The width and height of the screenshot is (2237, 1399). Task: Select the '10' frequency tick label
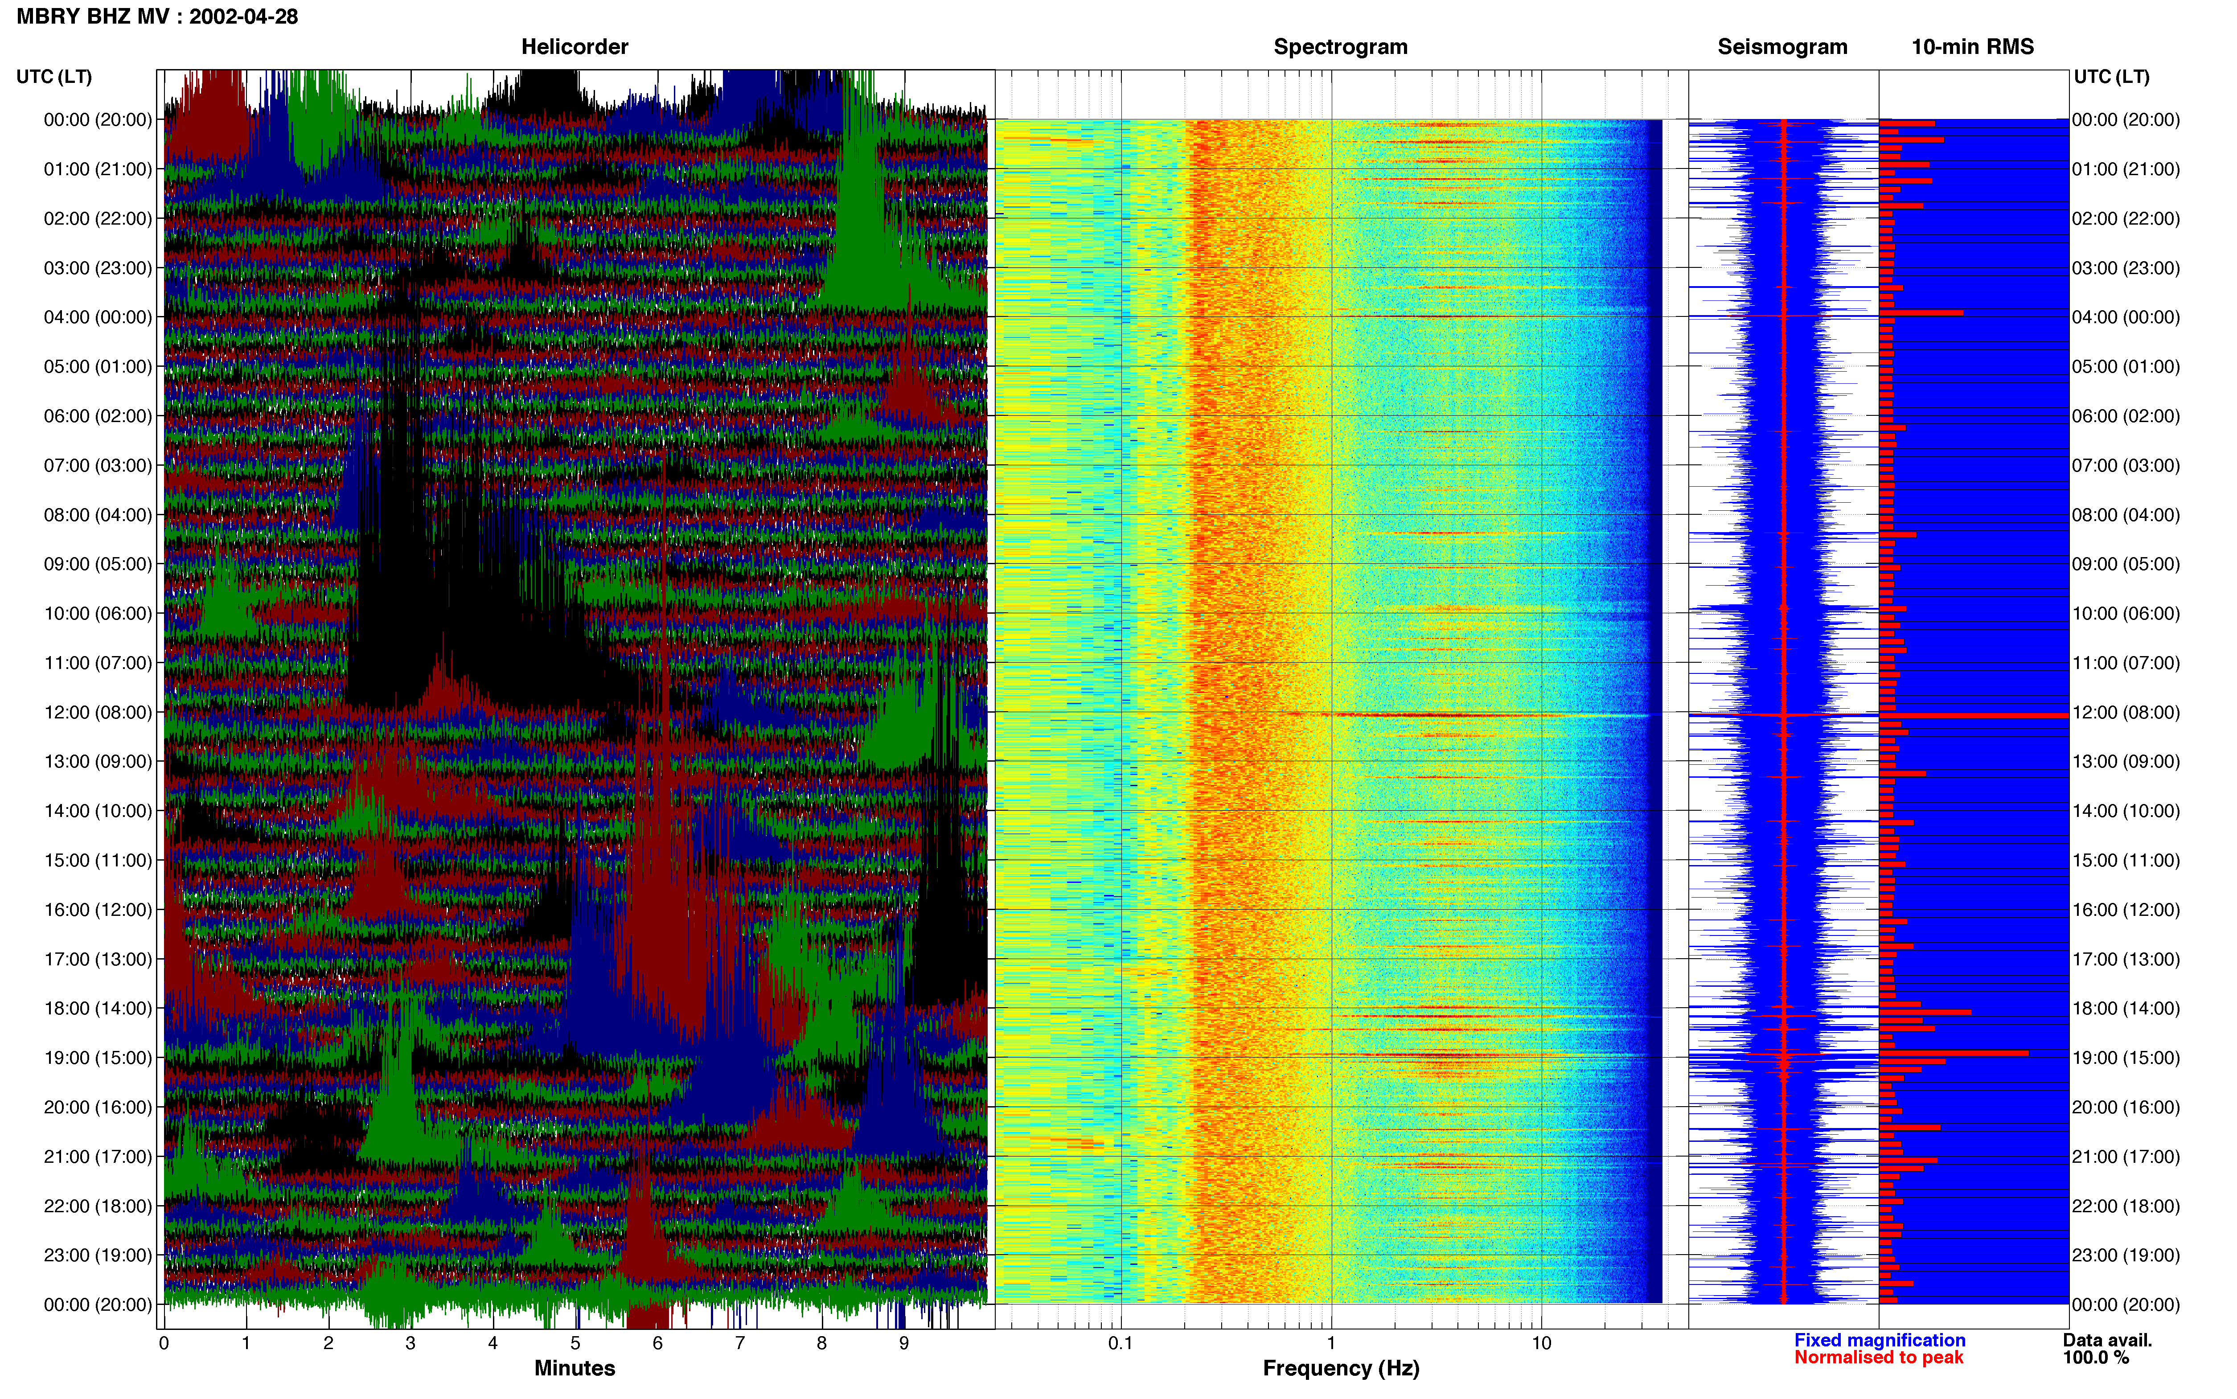tap(1541, 1343)
